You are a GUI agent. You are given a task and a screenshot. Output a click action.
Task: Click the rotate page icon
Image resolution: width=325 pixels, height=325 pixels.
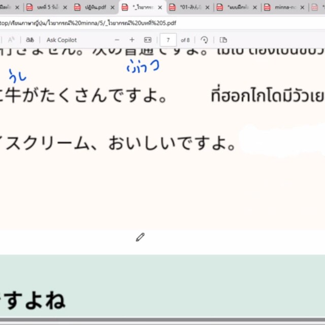point(205,40)
